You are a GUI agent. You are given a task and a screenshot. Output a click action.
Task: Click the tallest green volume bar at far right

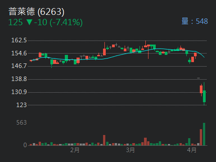tap(204, 134)
